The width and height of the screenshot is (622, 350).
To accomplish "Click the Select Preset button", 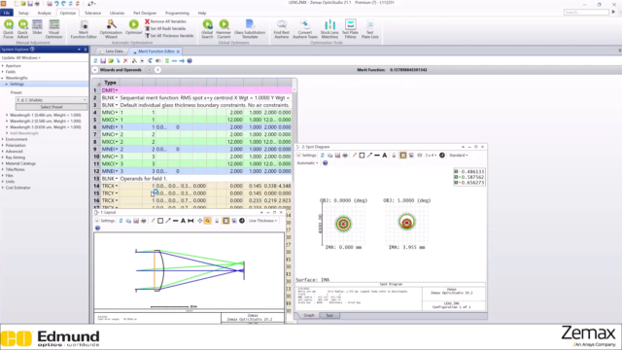I will coord(52,107).
